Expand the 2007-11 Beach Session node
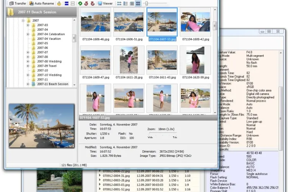The width and height of the screenshot is (288, 192). pyautogui.click(x=28, y=84)
